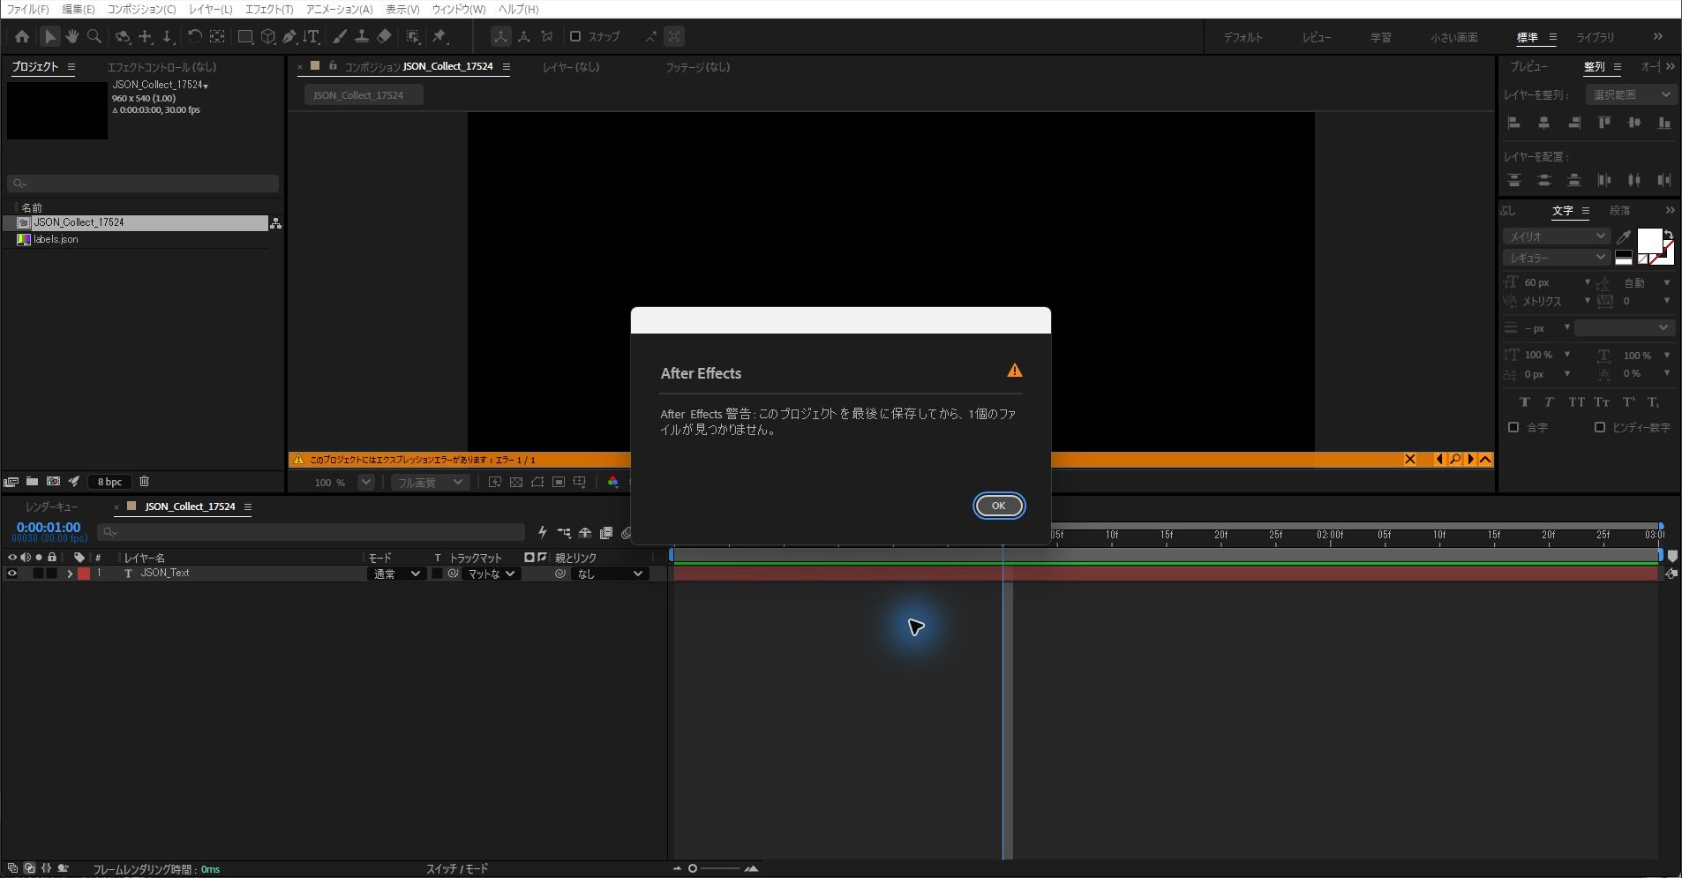Open the メイリオ font family dropdown

[1556, 236]
